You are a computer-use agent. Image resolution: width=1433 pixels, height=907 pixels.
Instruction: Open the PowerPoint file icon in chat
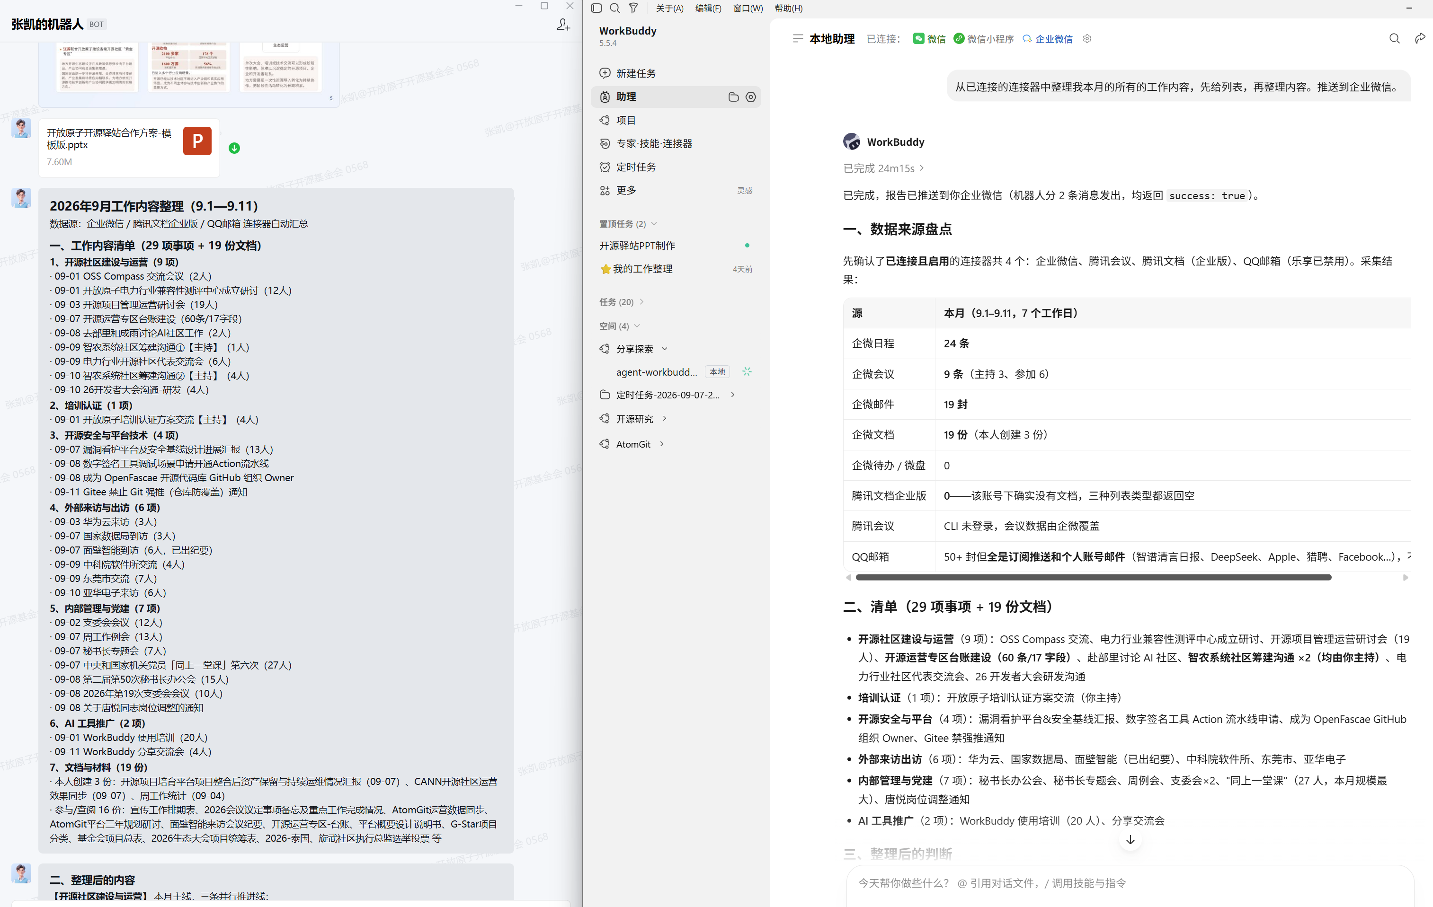coord(197,141)
